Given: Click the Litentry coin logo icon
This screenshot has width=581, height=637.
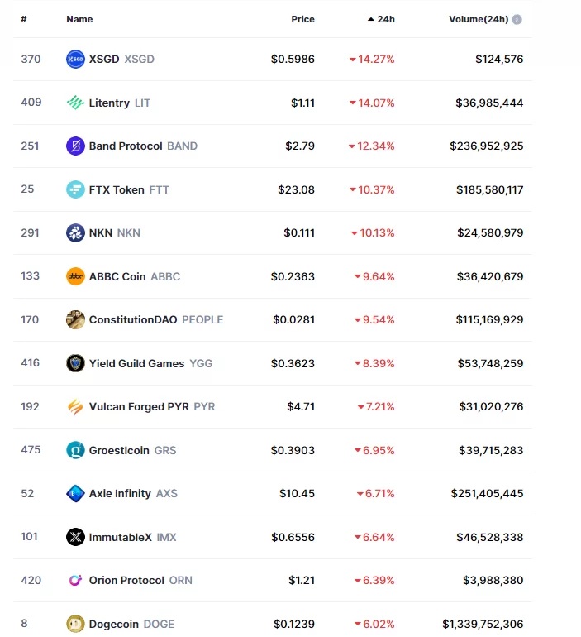Looking at the screenshot, I should (x=75, y=103).
